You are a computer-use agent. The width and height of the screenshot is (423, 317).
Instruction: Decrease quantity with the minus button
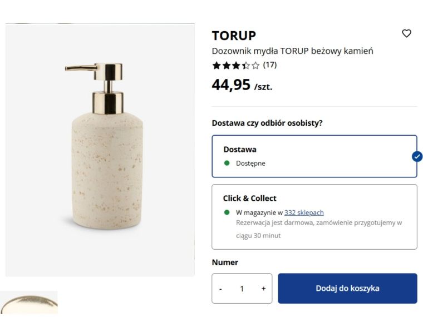click(x=221, y=289)
